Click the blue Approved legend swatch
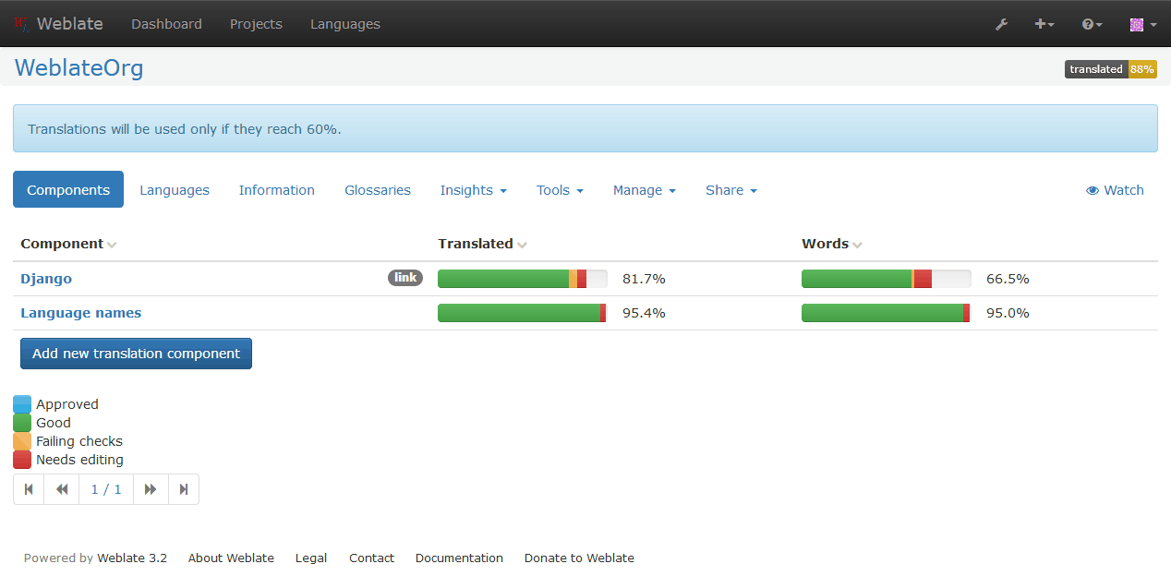1171x576 pixels. coord(22,404)
